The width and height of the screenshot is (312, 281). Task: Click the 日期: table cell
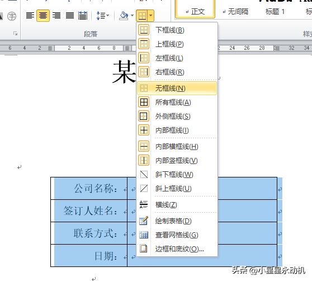point(89,256)
